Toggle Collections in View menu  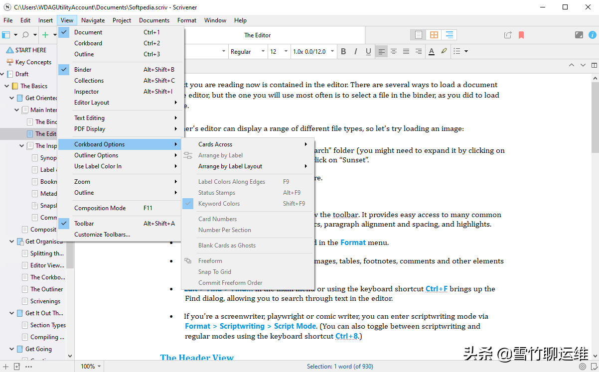(x=121, y=81)
